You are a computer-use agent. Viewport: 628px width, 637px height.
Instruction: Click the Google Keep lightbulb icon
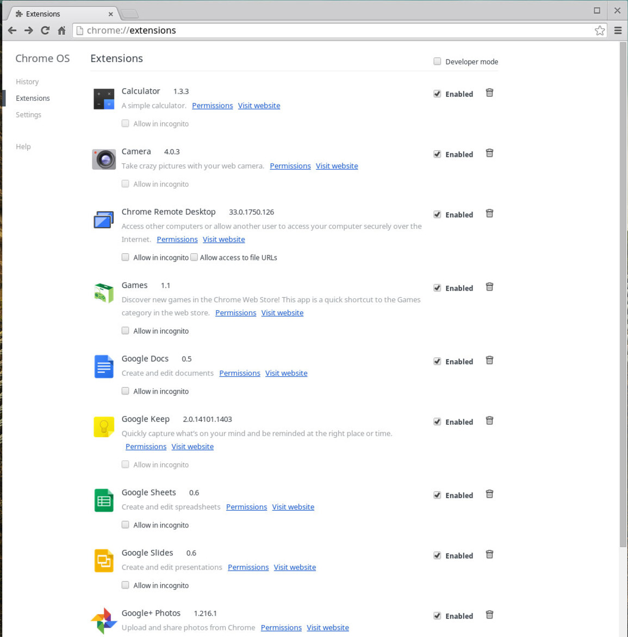[x=104, y=427]
